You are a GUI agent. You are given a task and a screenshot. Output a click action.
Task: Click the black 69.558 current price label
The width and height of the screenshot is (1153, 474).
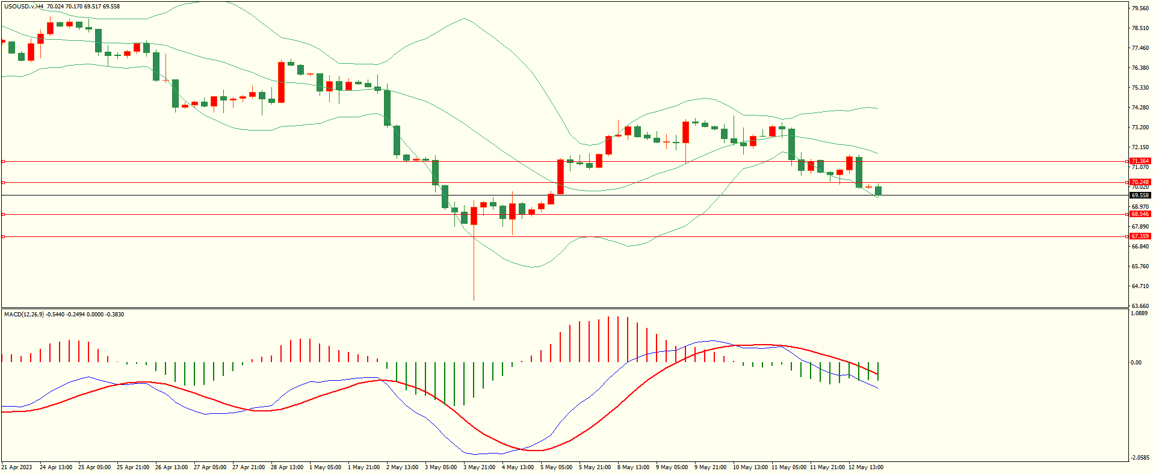tap(1140, 195)
